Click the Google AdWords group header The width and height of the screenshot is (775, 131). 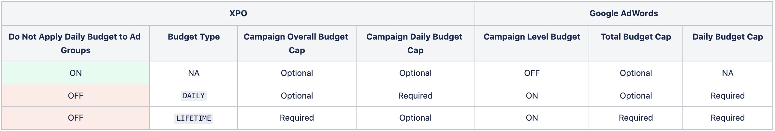coord(623,13)
